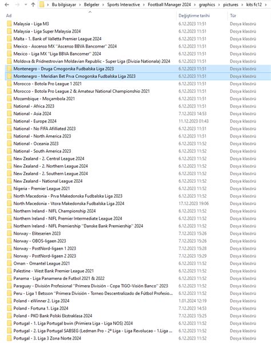The width and height of the screenshot is (271, 343).
Task: Select 'North Macedonia - Prva Makedonska Fudbalska Liga 2023'
Action: click(x=68, y=196)
